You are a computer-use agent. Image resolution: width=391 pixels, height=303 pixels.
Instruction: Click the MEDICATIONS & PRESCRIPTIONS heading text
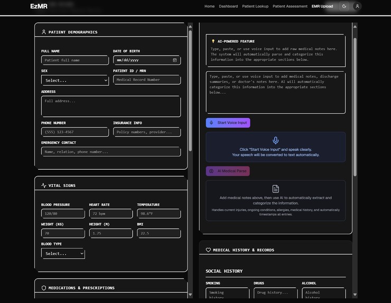tap(81, 288)
